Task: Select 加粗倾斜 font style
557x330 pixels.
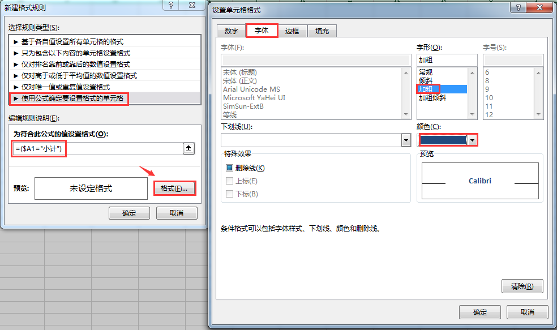Action: coord(432,98)
